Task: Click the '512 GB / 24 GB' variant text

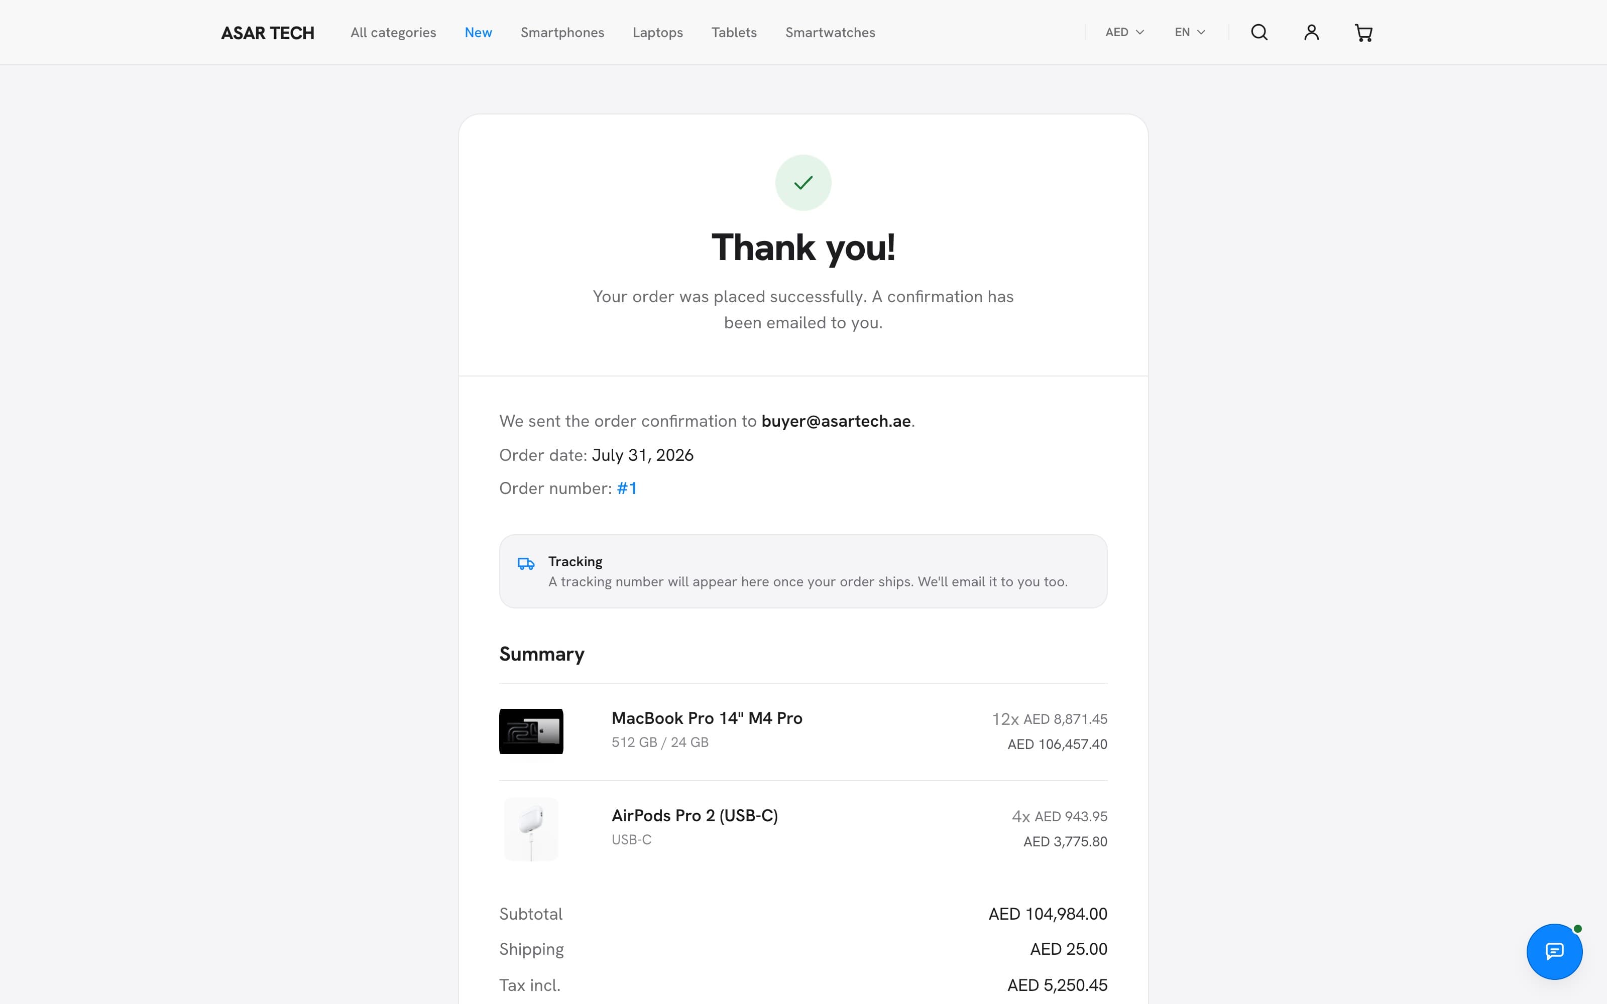Action: 659,742
